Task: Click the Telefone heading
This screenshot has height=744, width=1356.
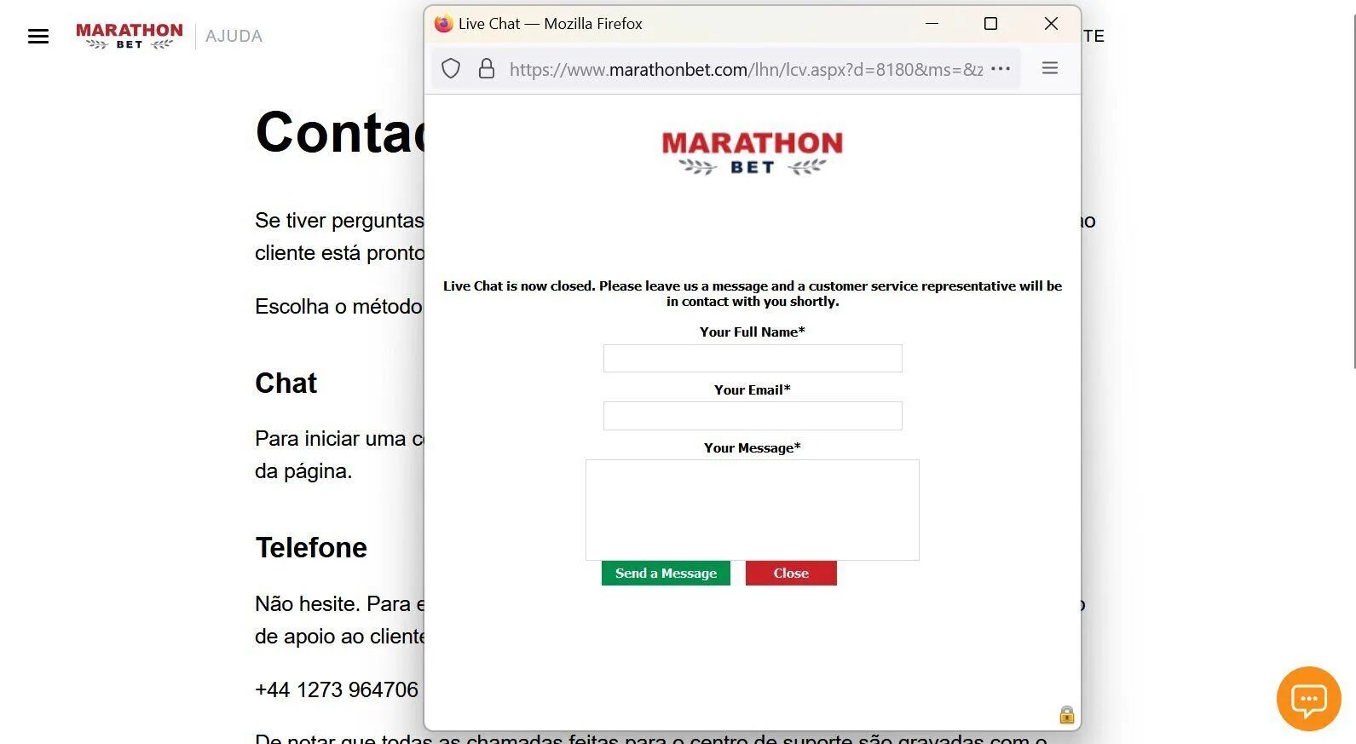Action: [311, 547]
